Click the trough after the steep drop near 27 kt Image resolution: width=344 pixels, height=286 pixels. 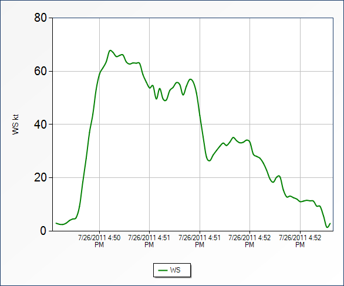(x=210, y=161)
